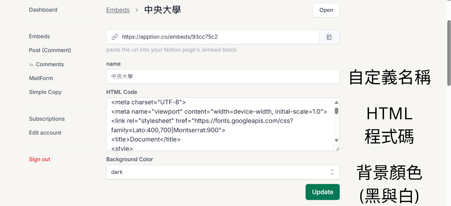The height and width of the screenshot is (206, 451).
Task: Click the copy URL clipboard icon
Action: [x=329, y=37]
